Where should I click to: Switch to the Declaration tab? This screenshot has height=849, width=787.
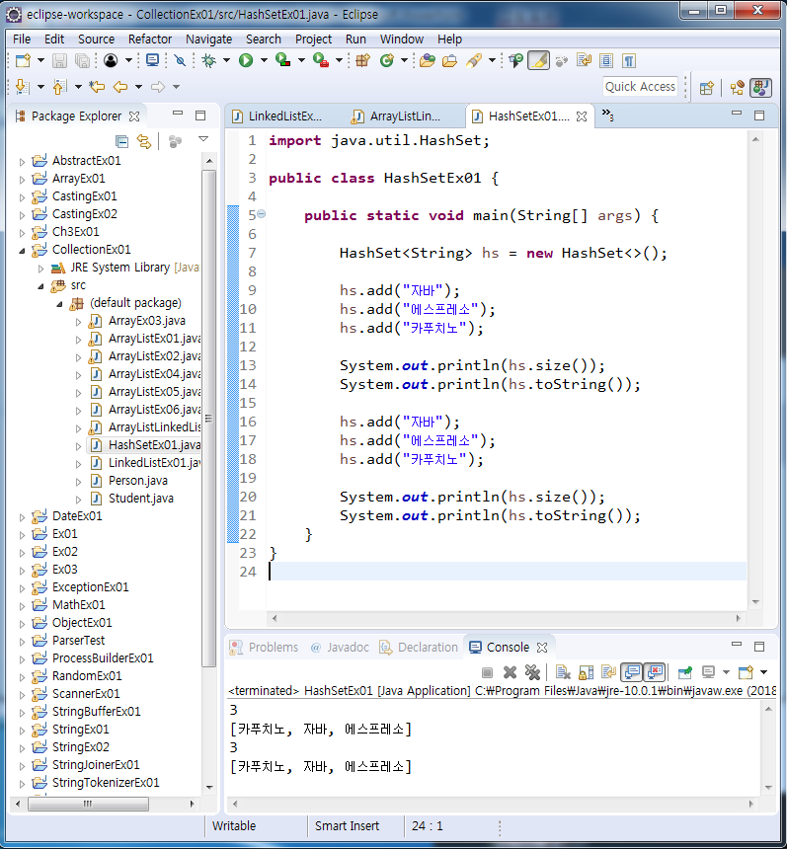click(x=419, y=648)
